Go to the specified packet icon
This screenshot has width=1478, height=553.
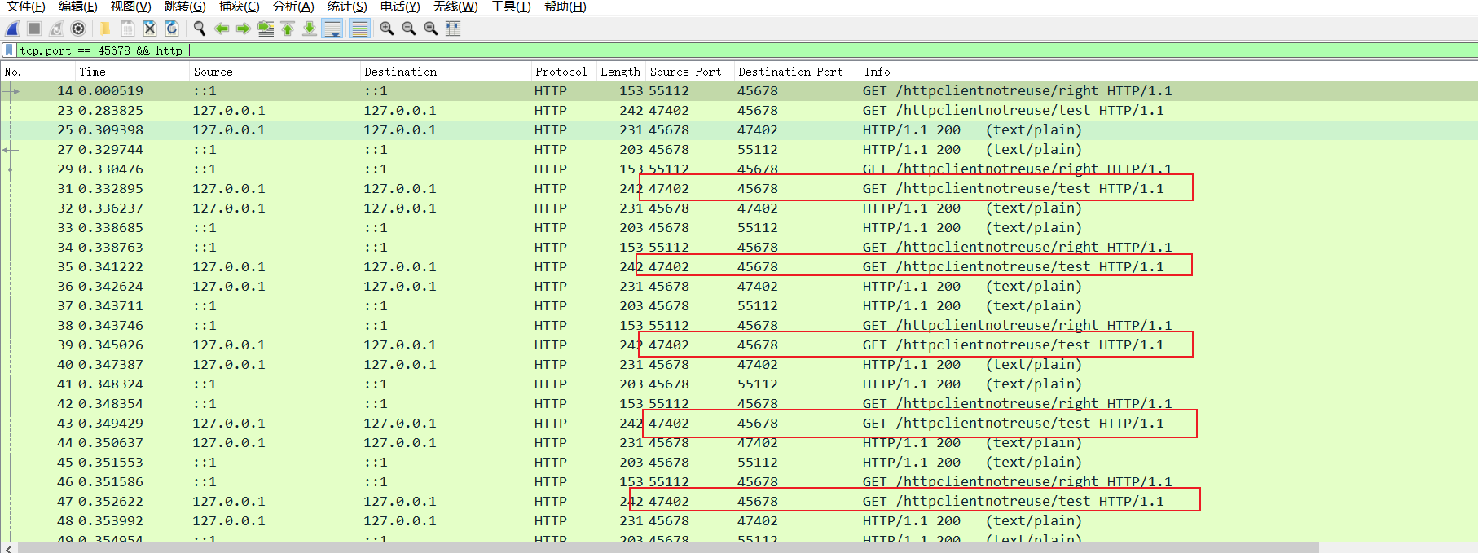click(266, 29)
